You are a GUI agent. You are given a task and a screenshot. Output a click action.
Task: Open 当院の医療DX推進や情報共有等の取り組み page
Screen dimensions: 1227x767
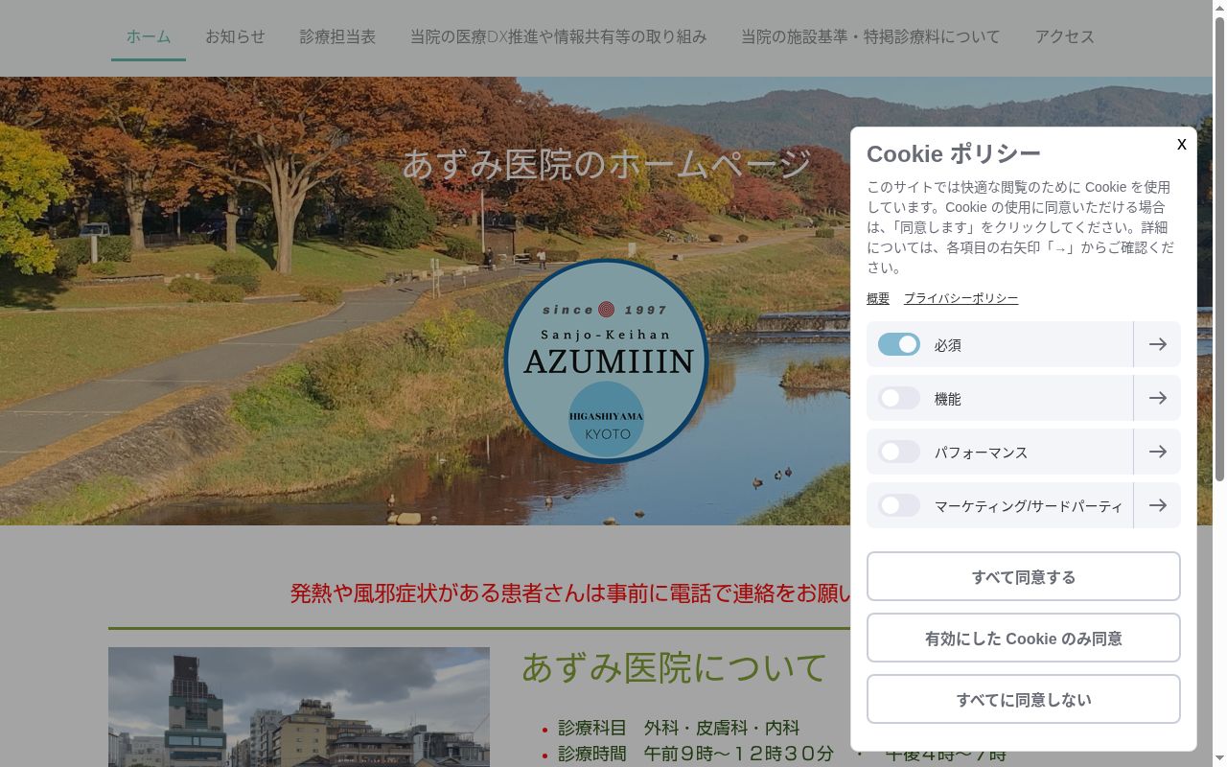tap(558, 36)
